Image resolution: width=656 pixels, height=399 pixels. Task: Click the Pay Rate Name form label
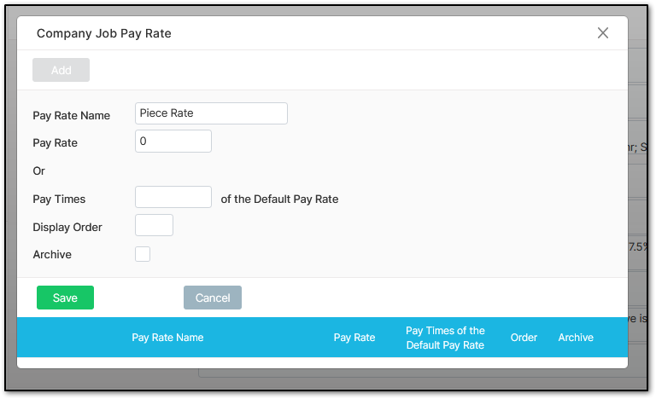point(72,116)
